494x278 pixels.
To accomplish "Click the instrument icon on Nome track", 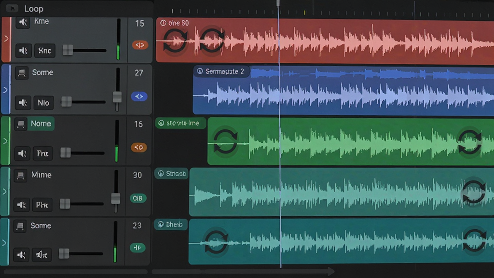I will (x=21, y=124).
